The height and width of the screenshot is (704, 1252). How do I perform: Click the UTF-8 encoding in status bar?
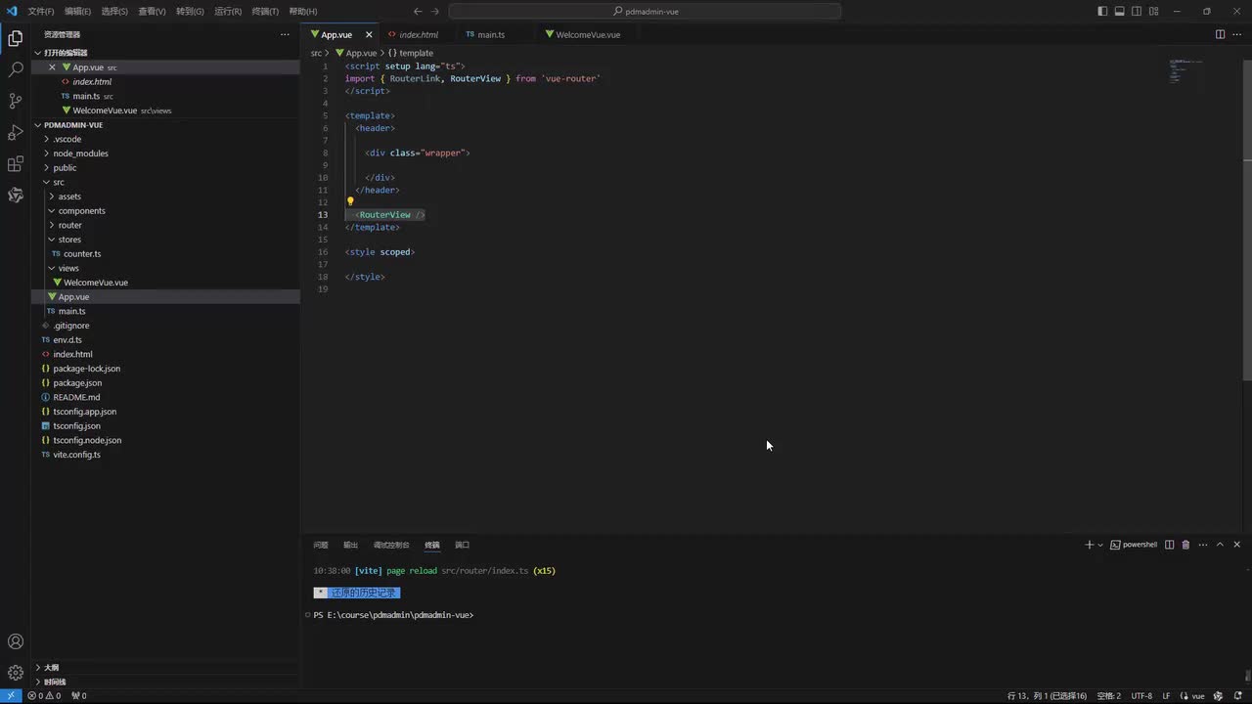(x=1141, y=696)
